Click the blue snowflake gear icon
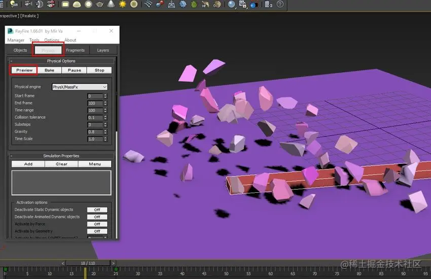The image size is (431, 279). click(183, 4)
